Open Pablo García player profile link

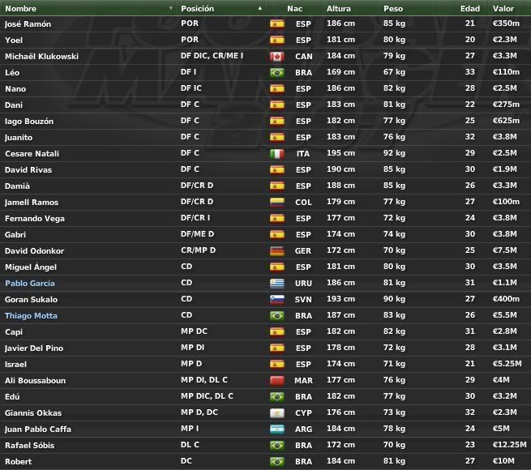[x=30, y=283]
